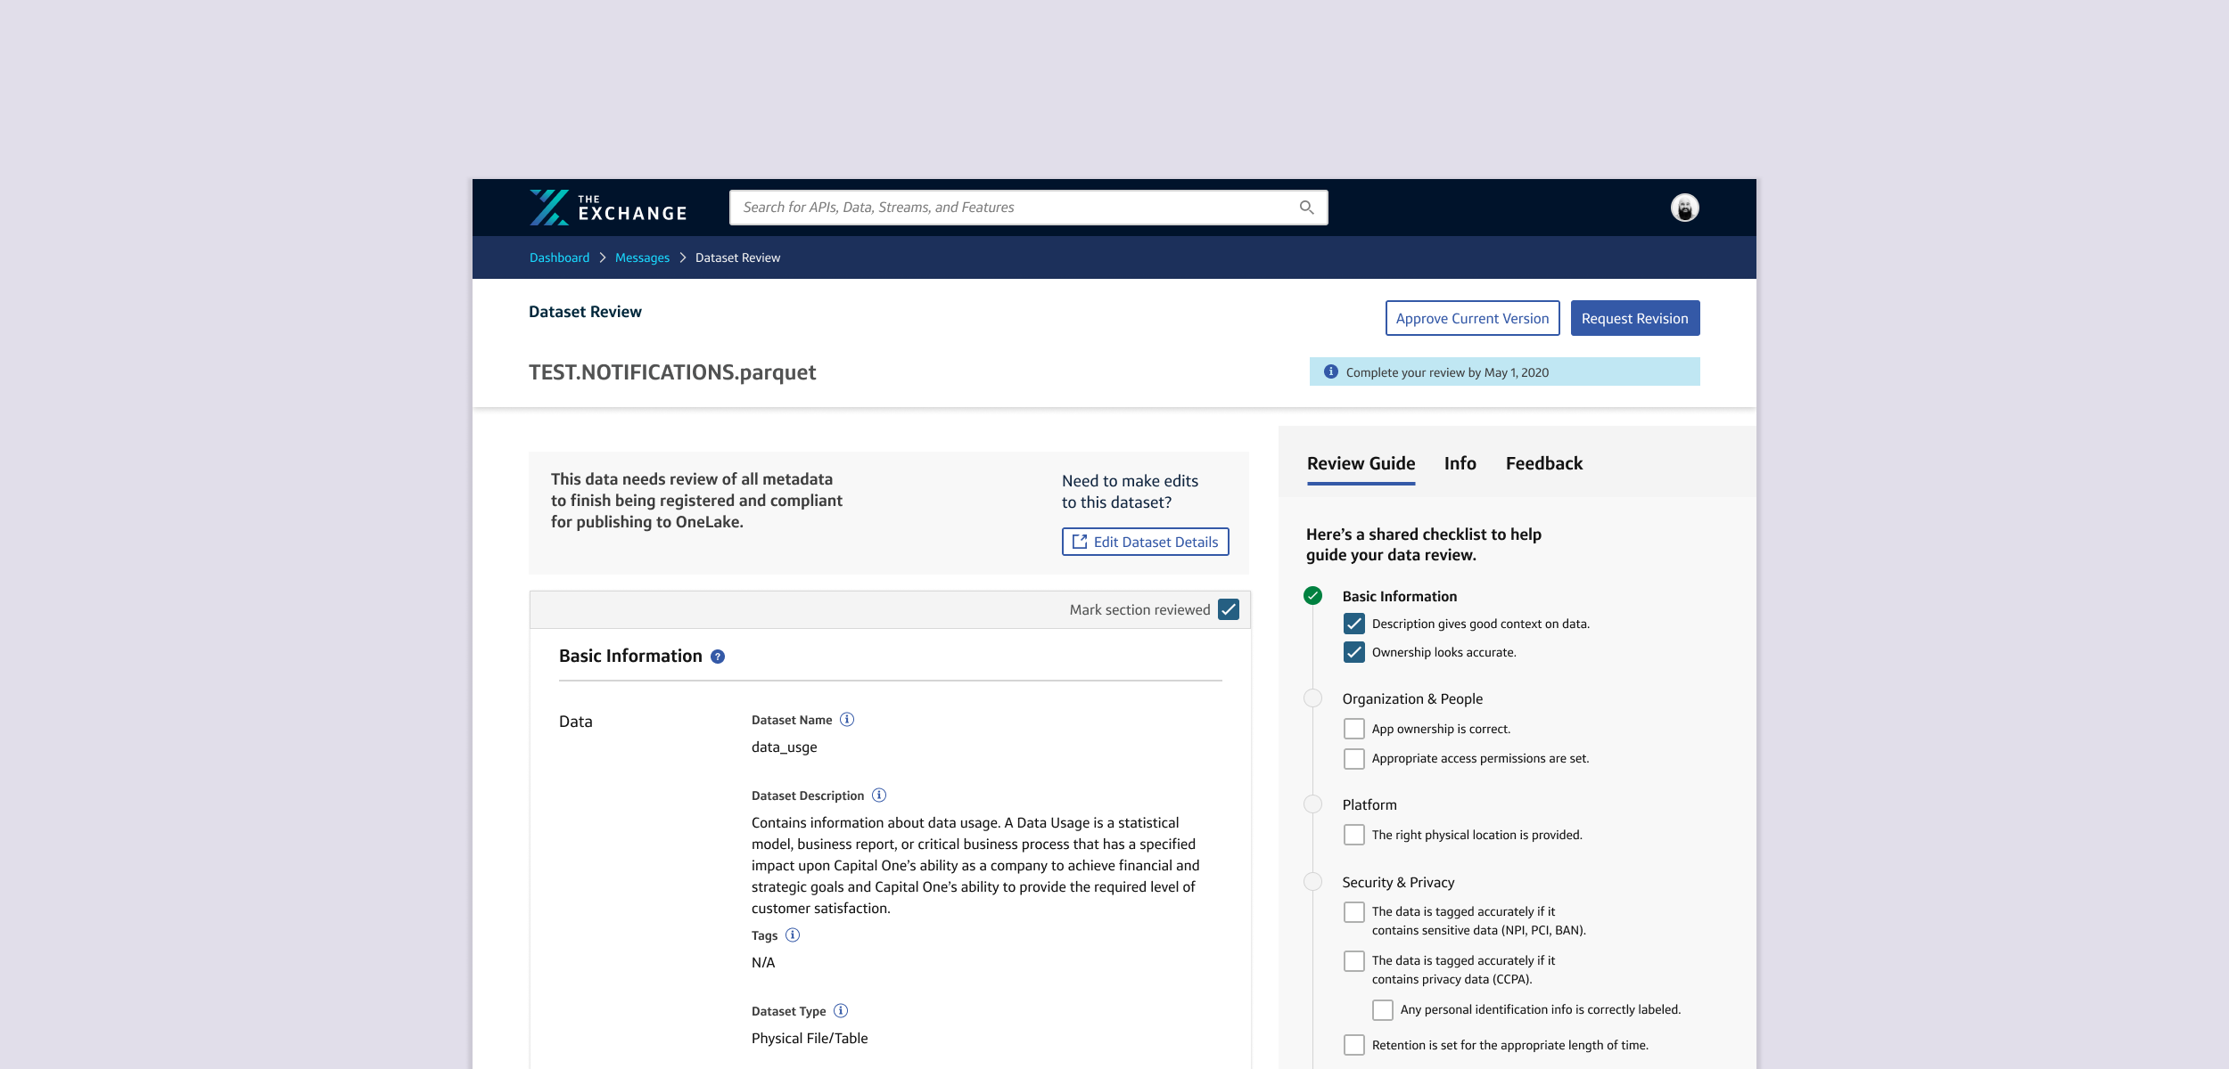
Task: Go to Messages breadcrumb link
Action: tap(642, 257)
